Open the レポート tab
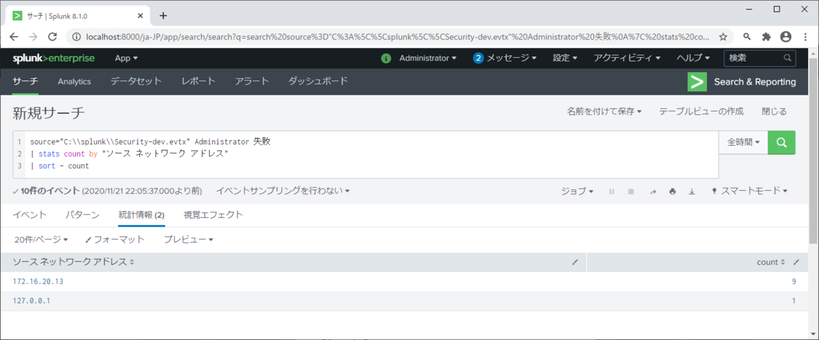 coord(199,82)
